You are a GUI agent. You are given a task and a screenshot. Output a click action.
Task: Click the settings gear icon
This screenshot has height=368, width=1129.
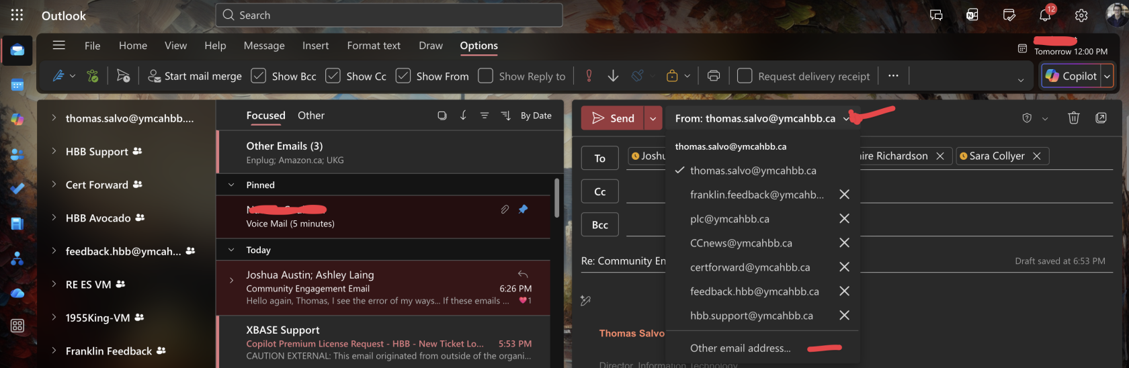point(1081,15)
